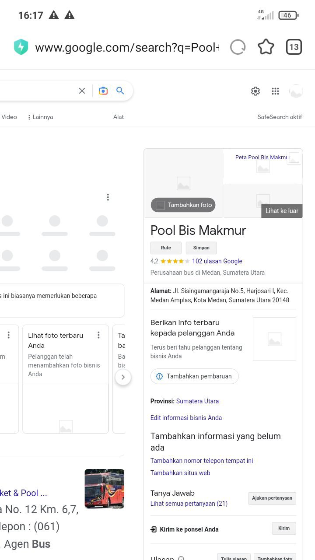Click the page reload indicator icon
Viewport: 315px width, 560px height.
[238, 47]
